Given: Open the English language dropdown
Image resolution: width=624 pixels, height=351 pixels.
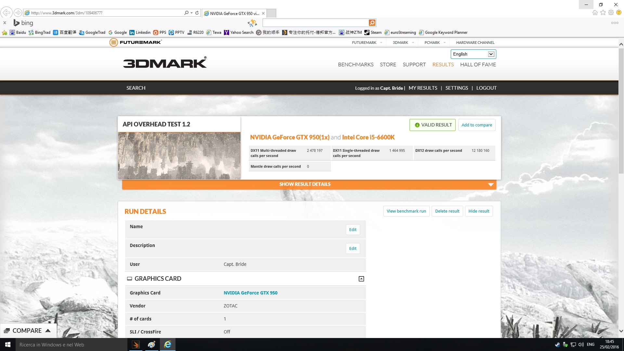Looking at the screenshot, I should (473, 54).
